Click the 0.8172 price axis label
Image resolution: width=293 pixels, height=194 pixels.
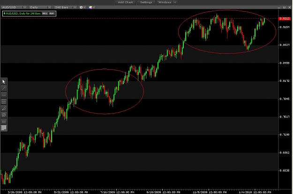pos(285,81)
